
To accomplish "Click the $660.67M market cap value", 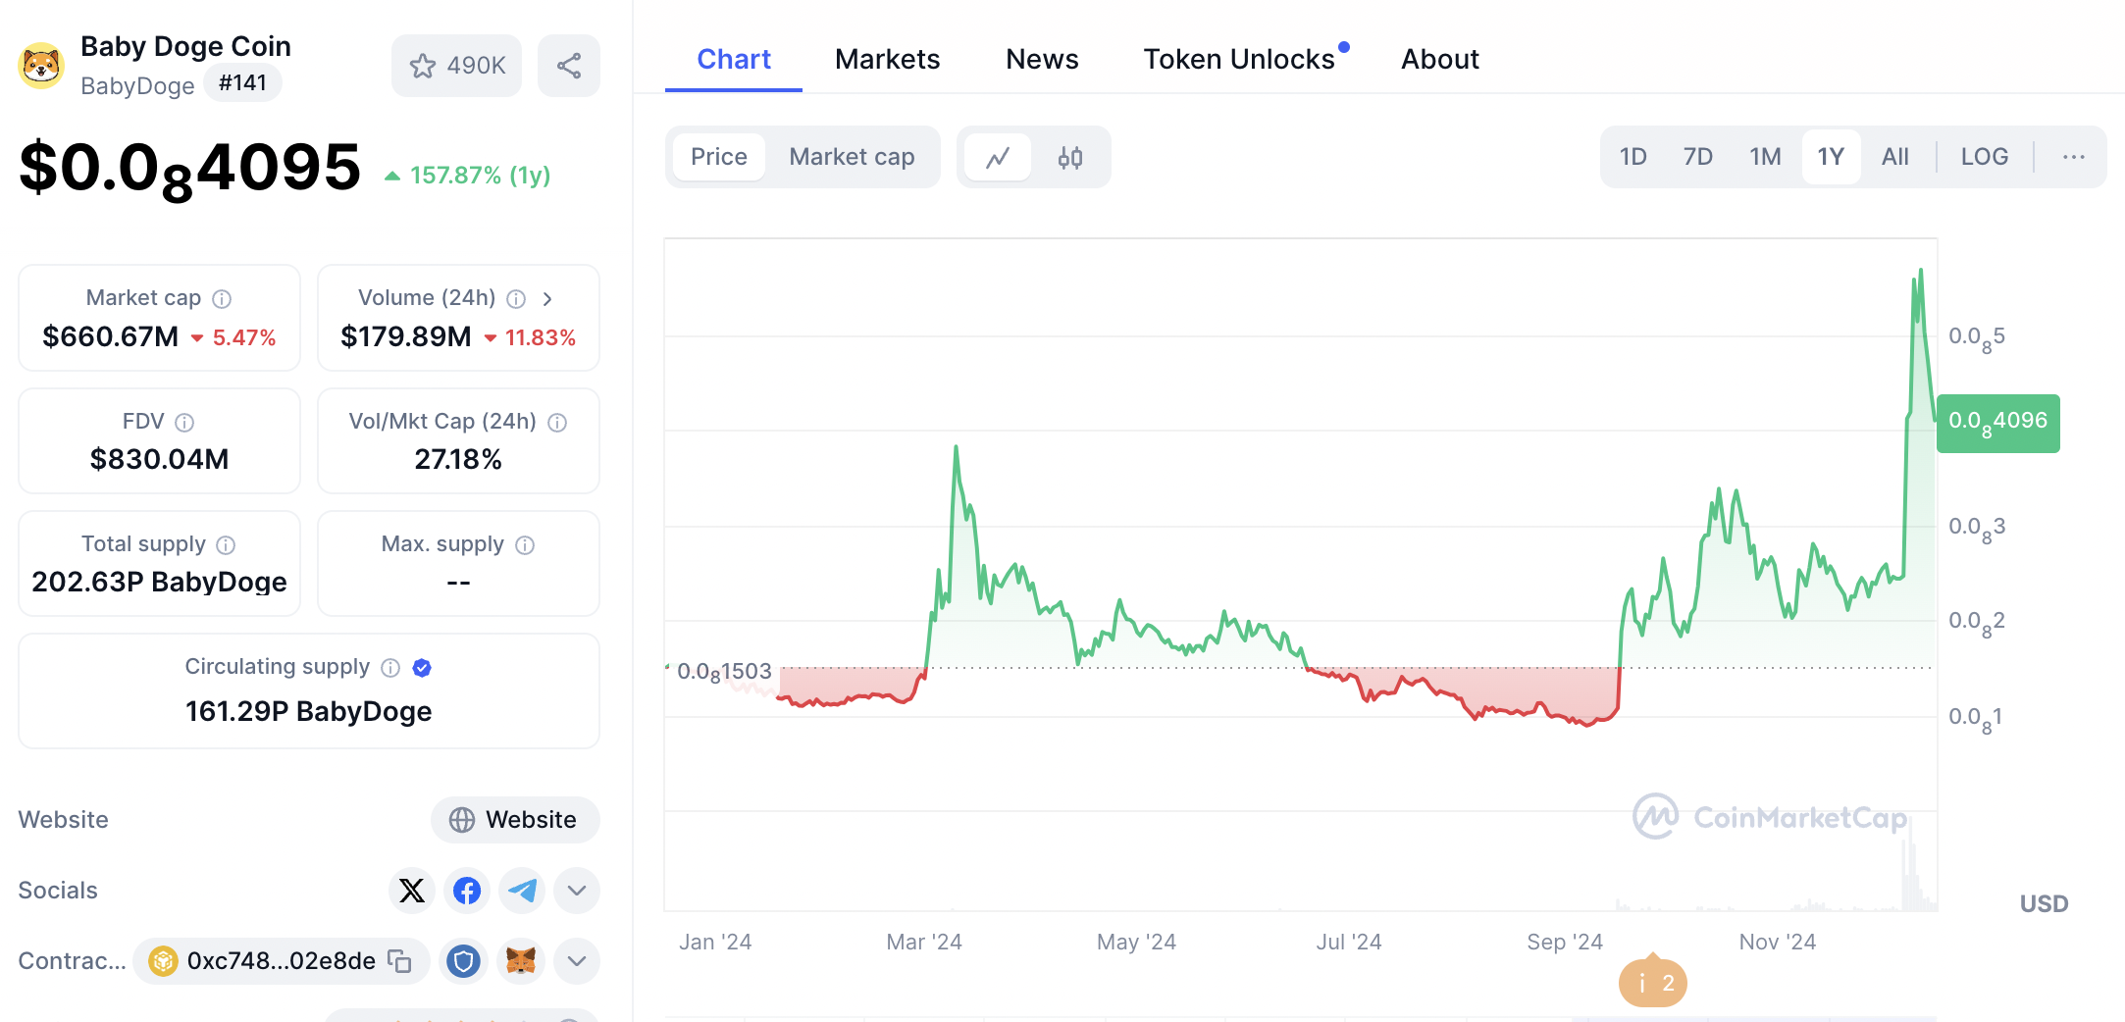I will point(111,337).
